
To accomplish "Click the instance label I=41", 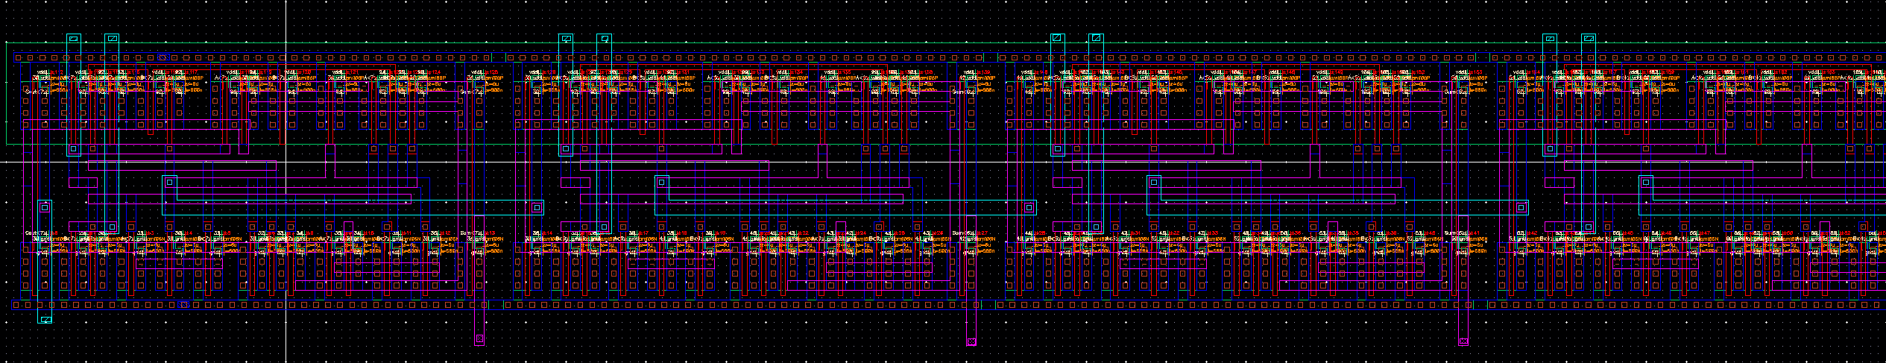I will (1475, 233).
